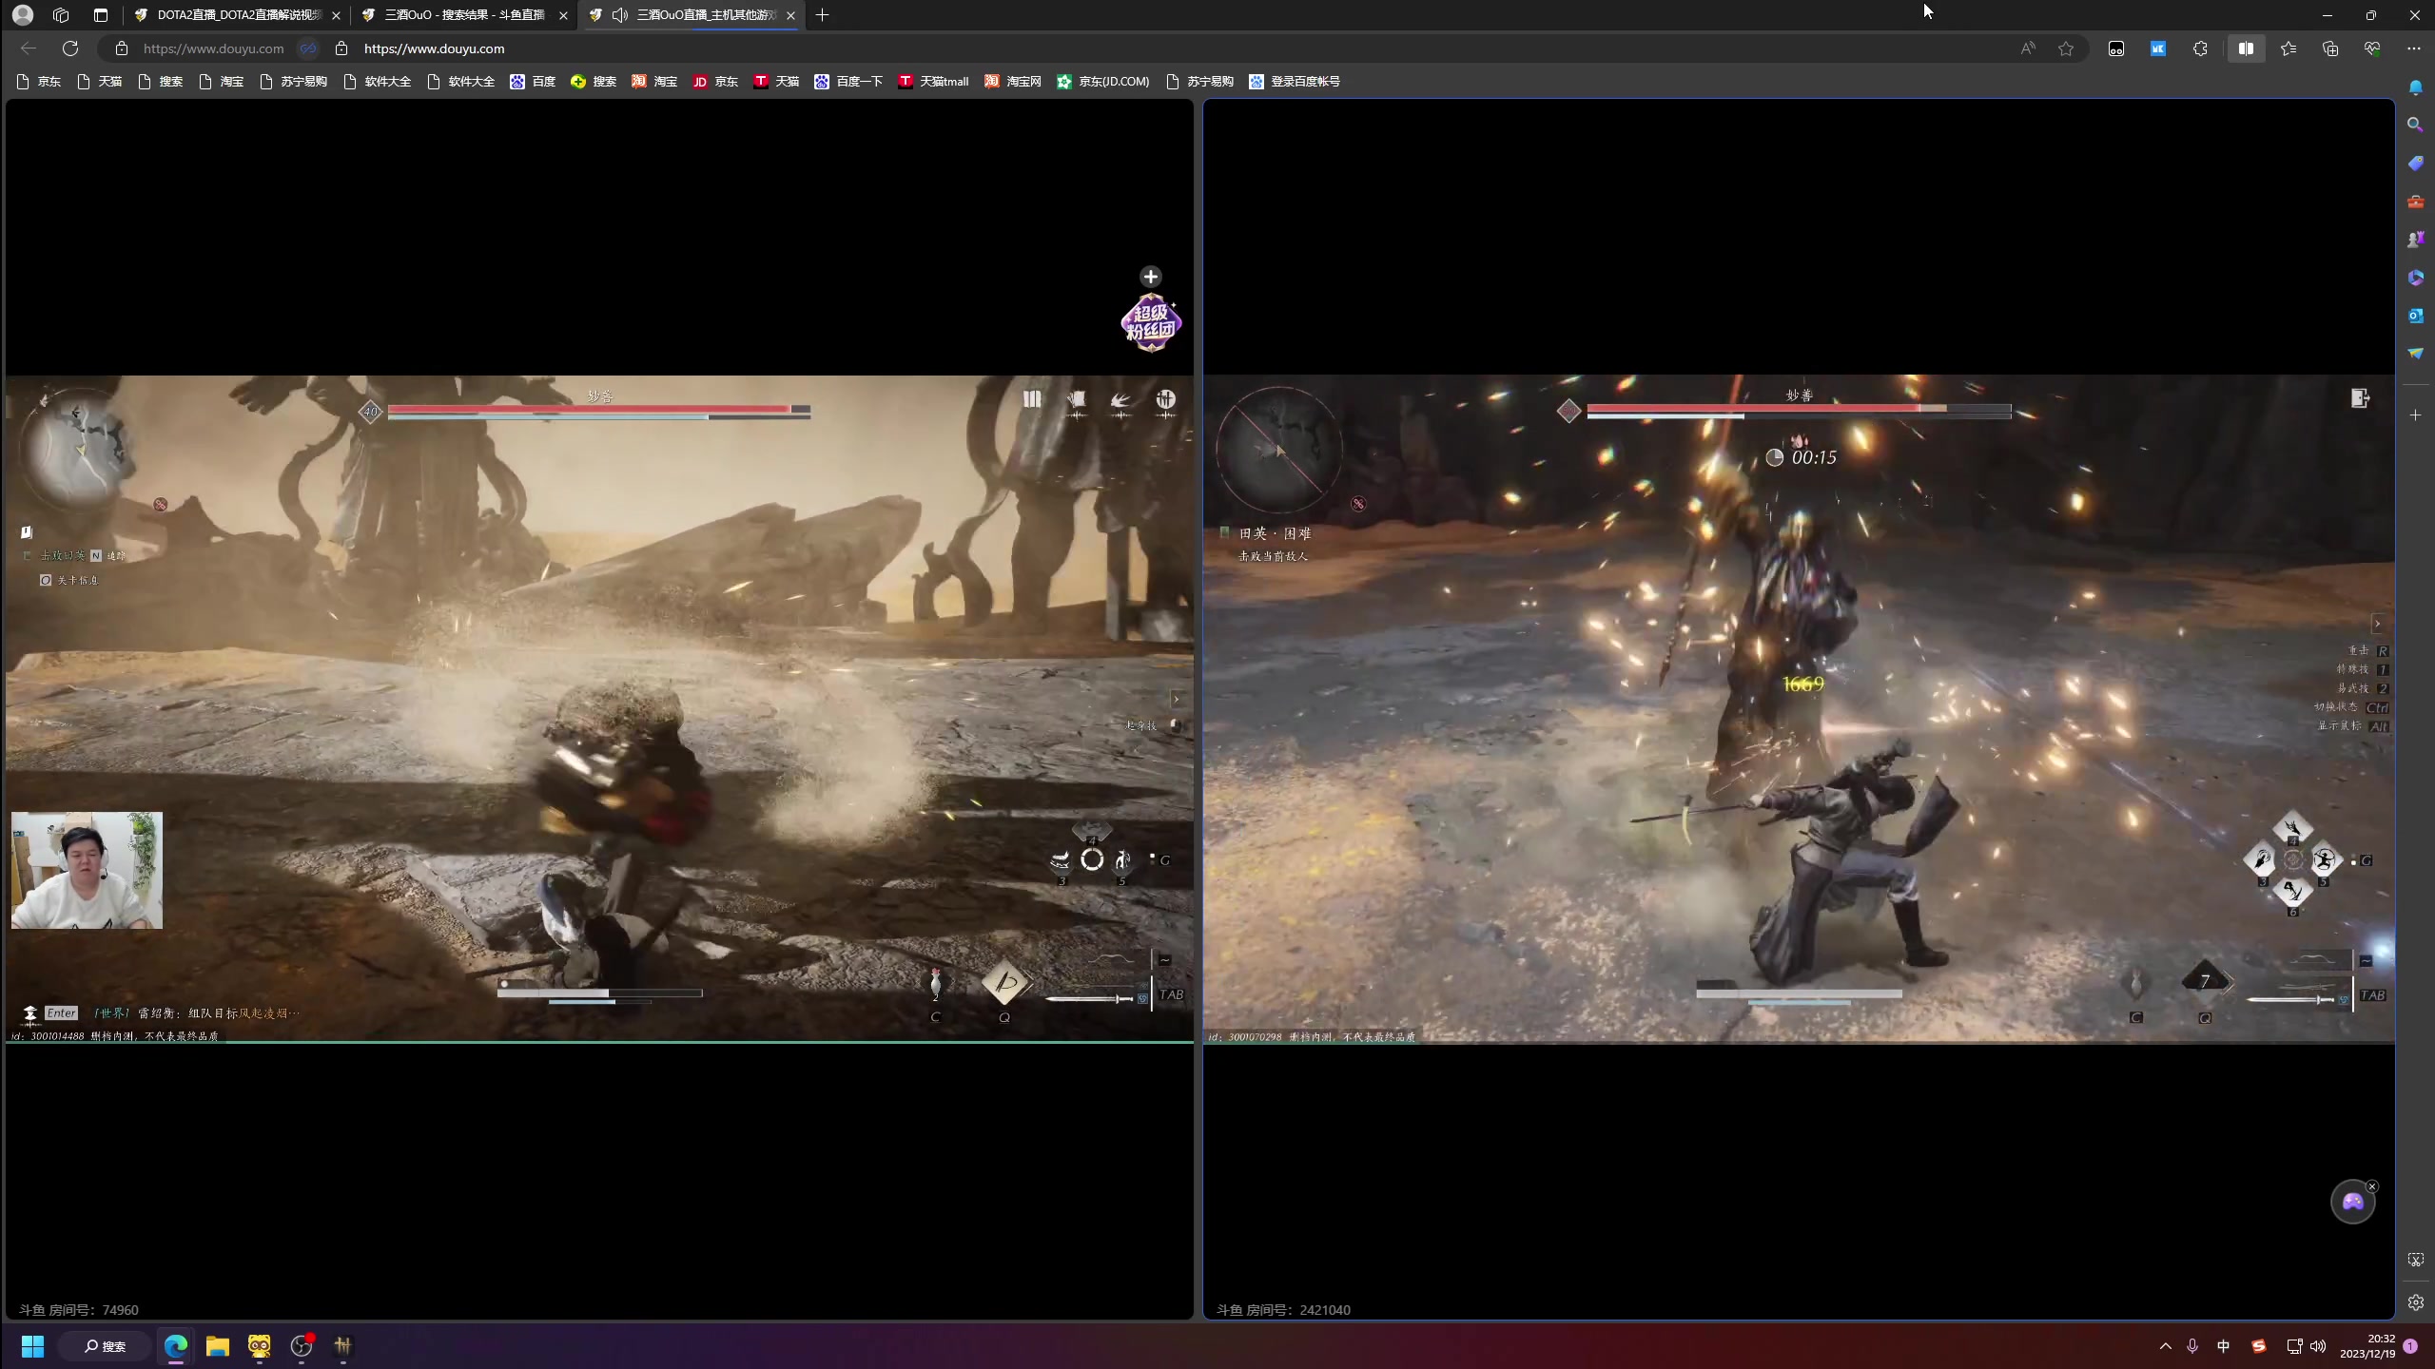This screenshot has width=2435, height=1369.
Task: Open the Edge profile avatar menu
Action: [23, 15]
